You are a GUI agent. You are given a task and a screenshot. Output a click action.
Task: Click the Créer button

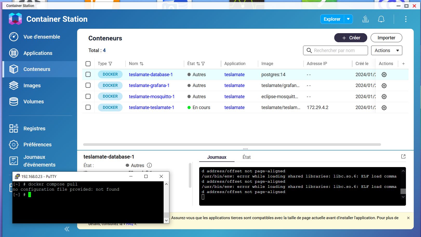pyautogui.click(x=351, y=38)
